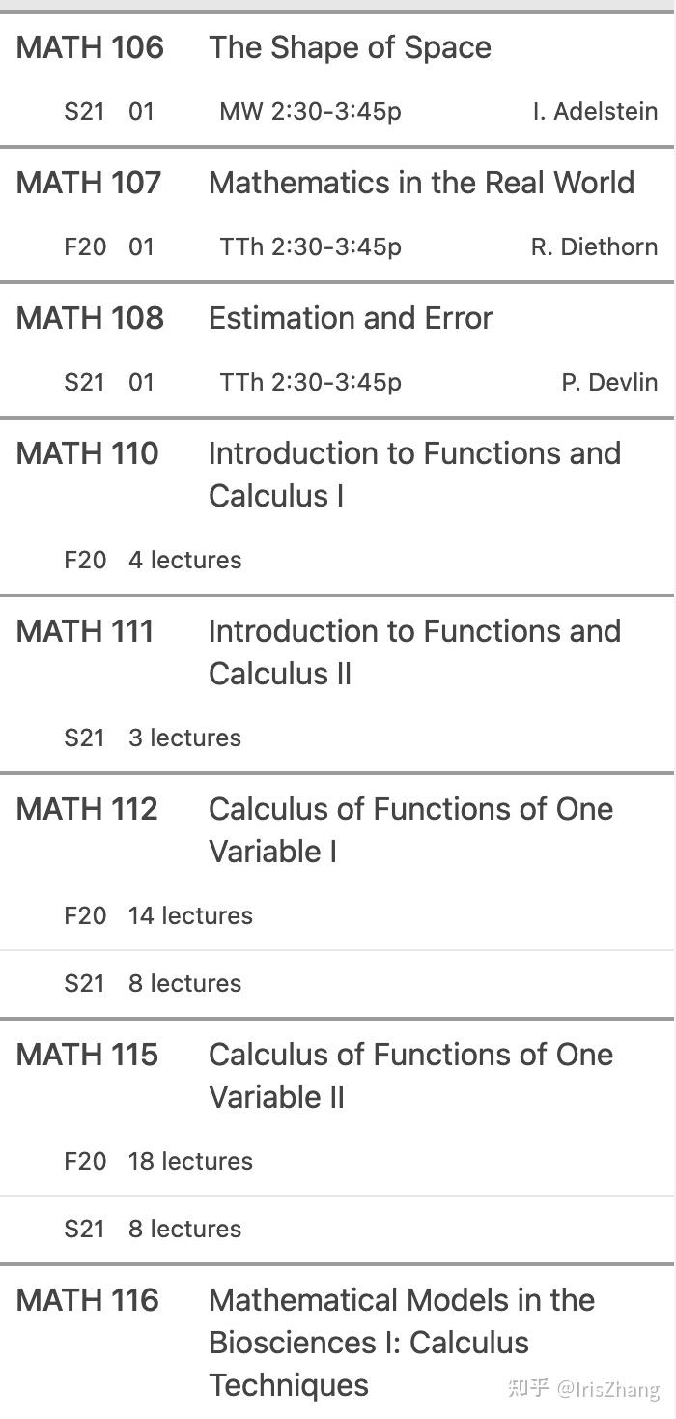Select instructor R. Diethorn
Image resolution: width=676 pixels, height=1419 pixels.
pos(594,246)
